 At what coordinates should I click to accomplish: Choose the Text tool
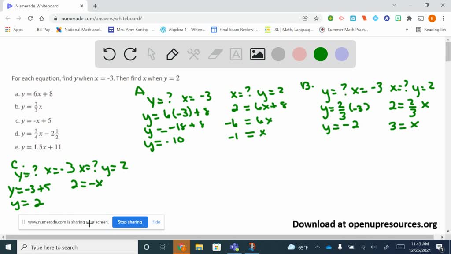click(236, 54)
